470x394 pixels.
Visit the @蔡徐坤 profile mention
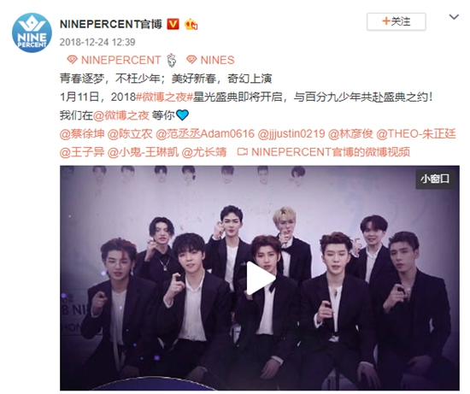click(x=82, y=133)
